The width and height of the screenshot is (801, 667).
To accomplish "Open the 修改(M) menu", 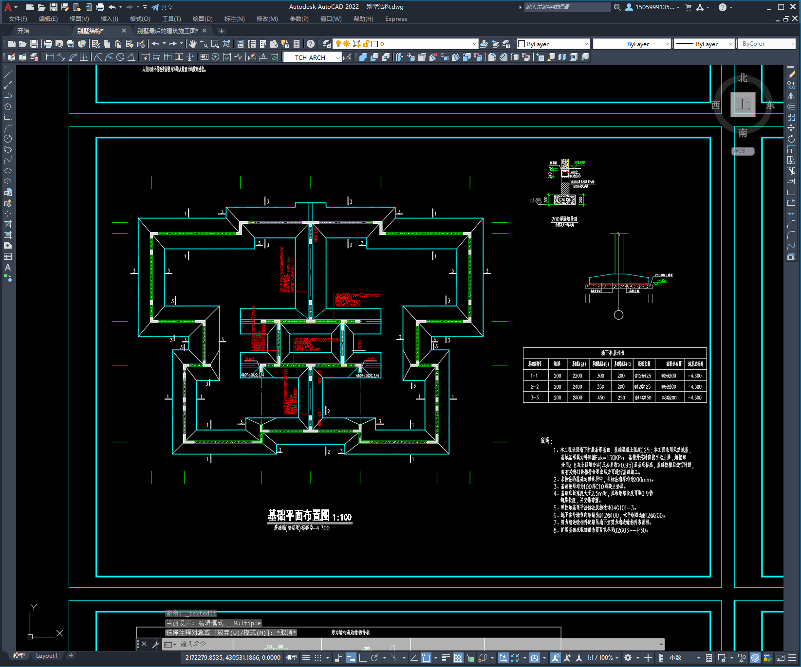I will [x=267, y=19].
